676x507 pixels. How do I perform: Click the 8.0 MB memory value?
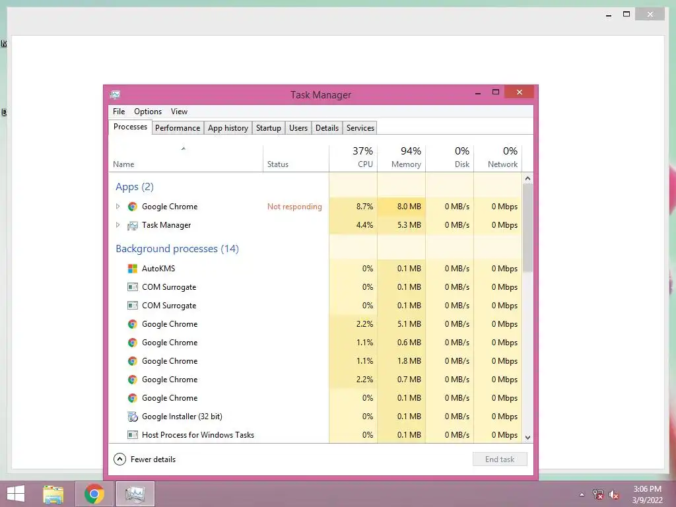(x=409, y=207)
